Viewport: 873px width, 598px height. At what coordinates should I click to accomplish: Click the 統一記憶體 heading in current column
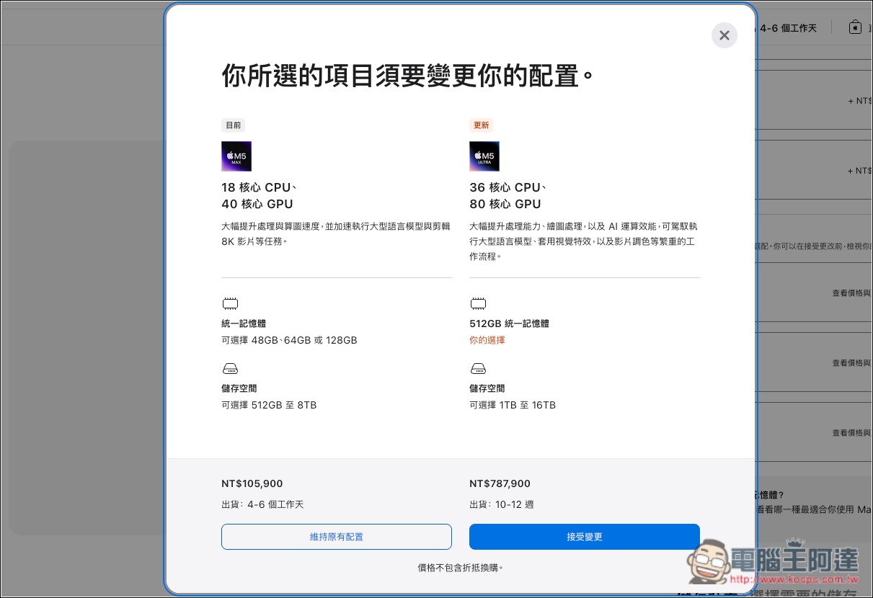(244, 323)
